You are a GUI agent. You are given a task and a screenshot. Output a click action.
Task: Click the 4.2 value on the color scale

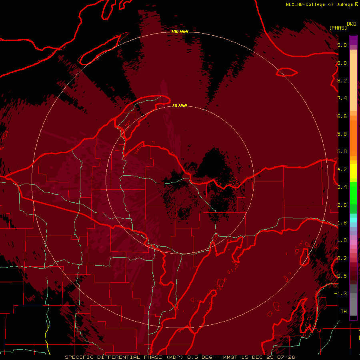point(342,170)
